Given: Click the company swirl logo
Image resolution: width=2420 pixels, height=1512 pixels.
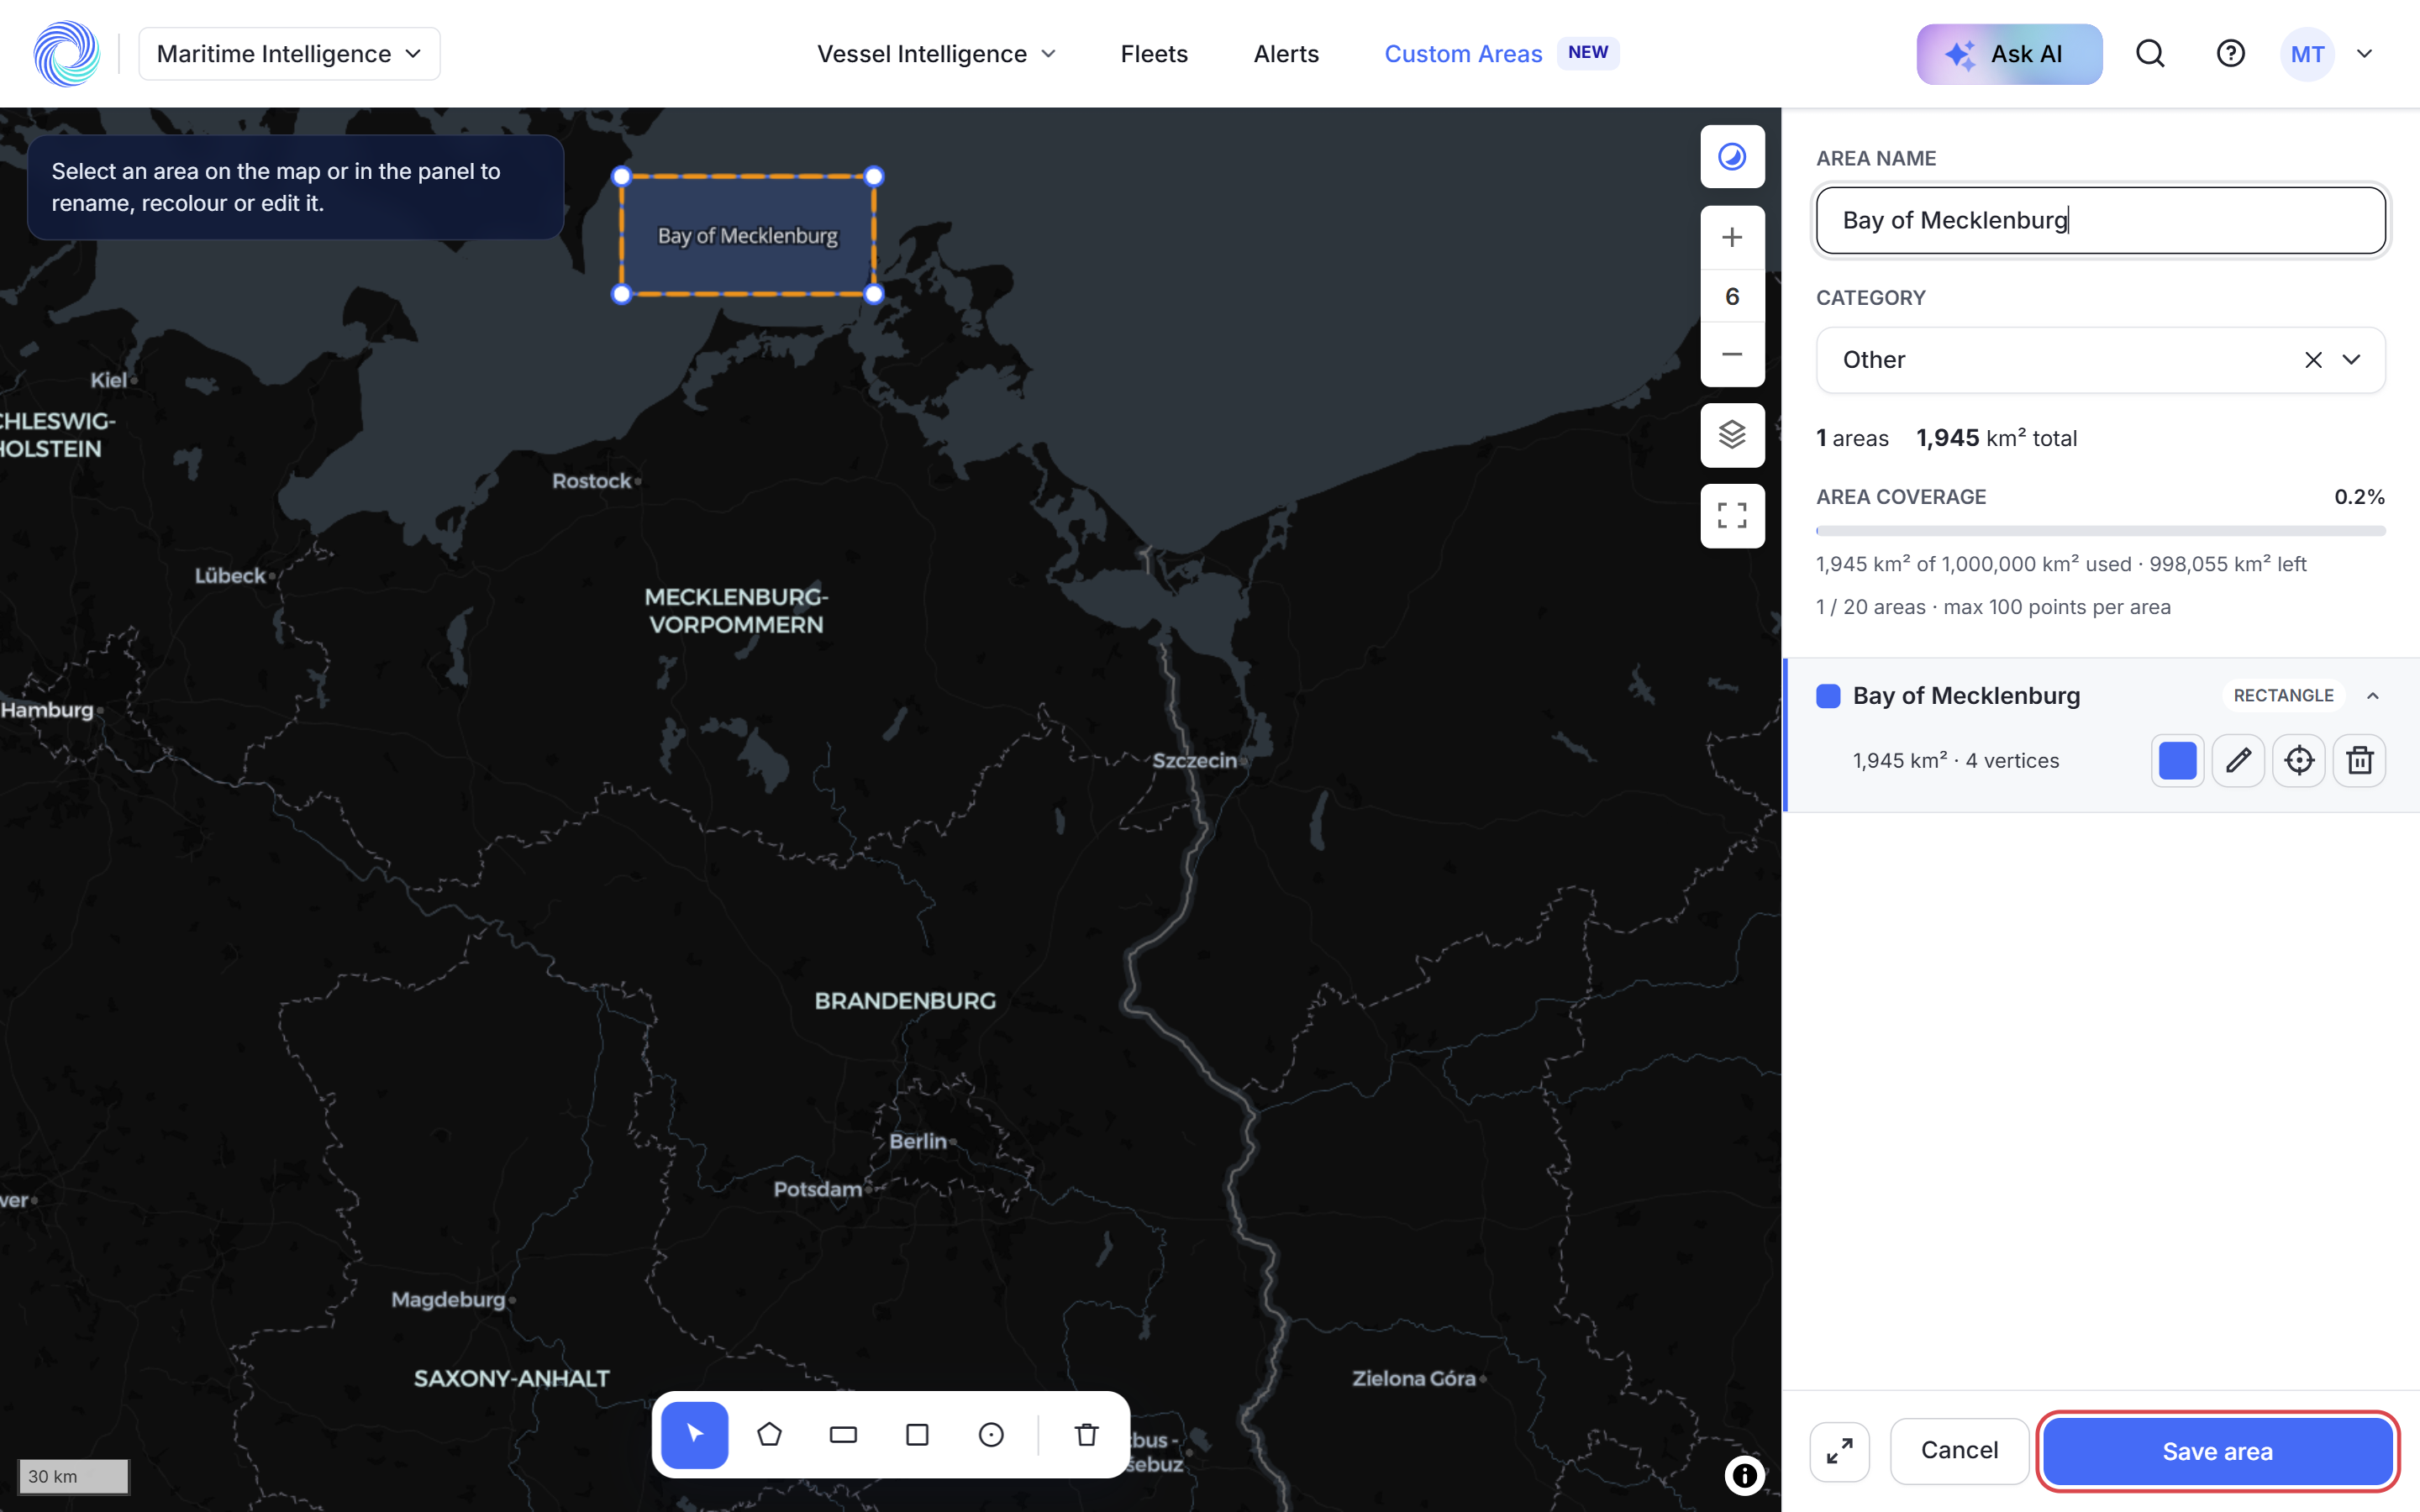Looking at the screenshot, I should [x=66, y=54].
